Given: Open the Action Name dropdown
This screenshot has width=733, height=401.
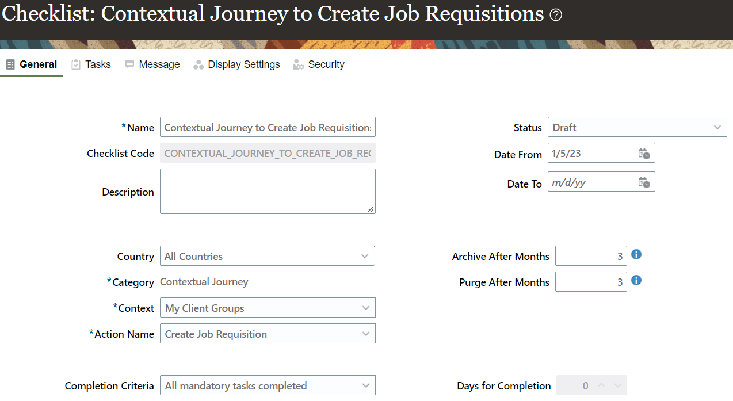Looking at the screenshot, I should (365, 334).
